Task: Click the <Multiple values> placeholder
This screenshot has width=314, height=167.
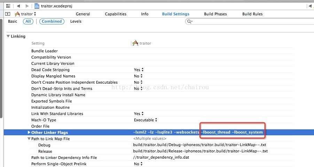Action: 150,138
